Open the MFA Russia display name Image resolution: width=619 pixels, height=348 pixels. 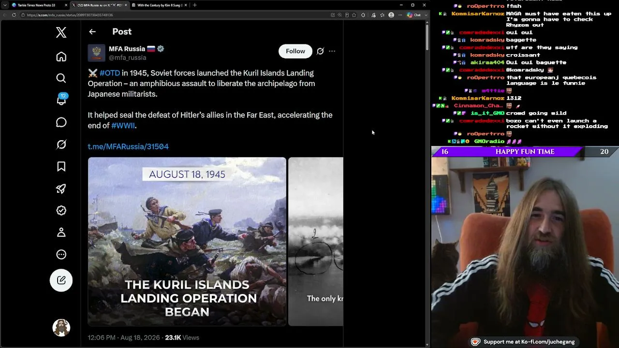point(127,49)
